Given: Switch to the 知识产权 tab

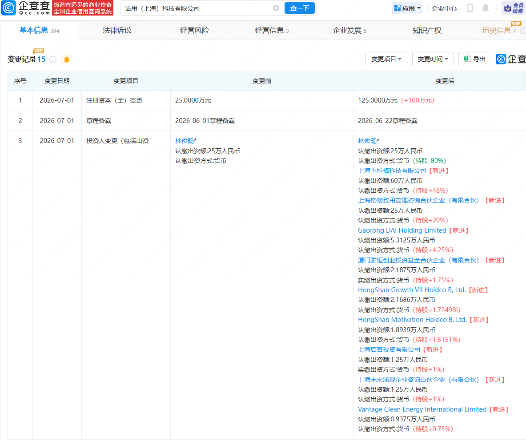Looking at the screenshot, I should pyautogui.click(x=427, y=31).
